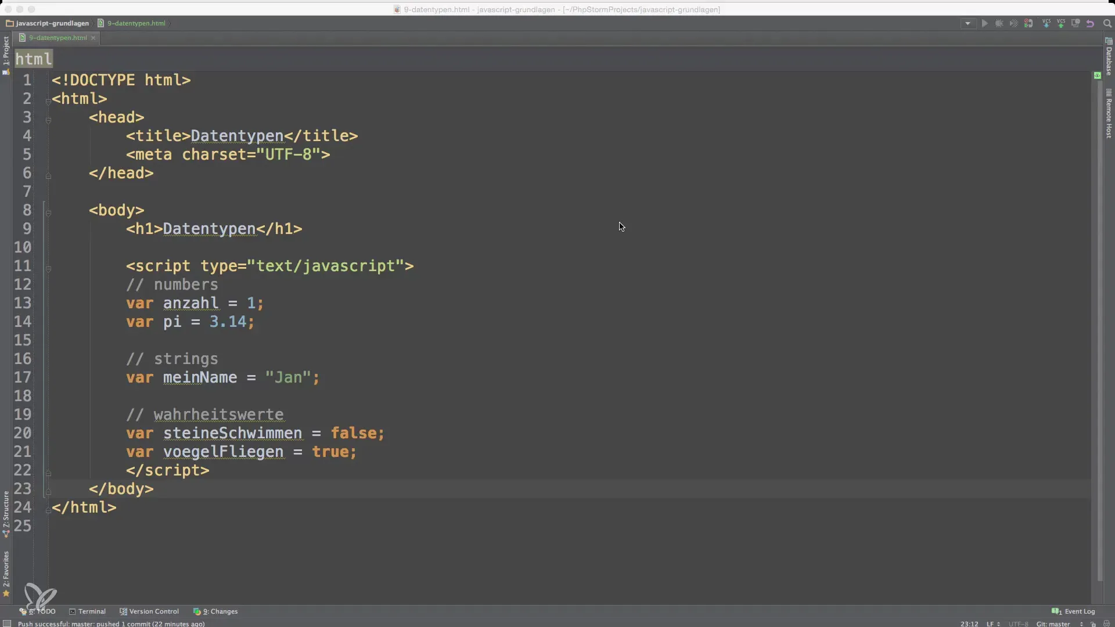Click the meinName variable name

(x=200, y=377)
